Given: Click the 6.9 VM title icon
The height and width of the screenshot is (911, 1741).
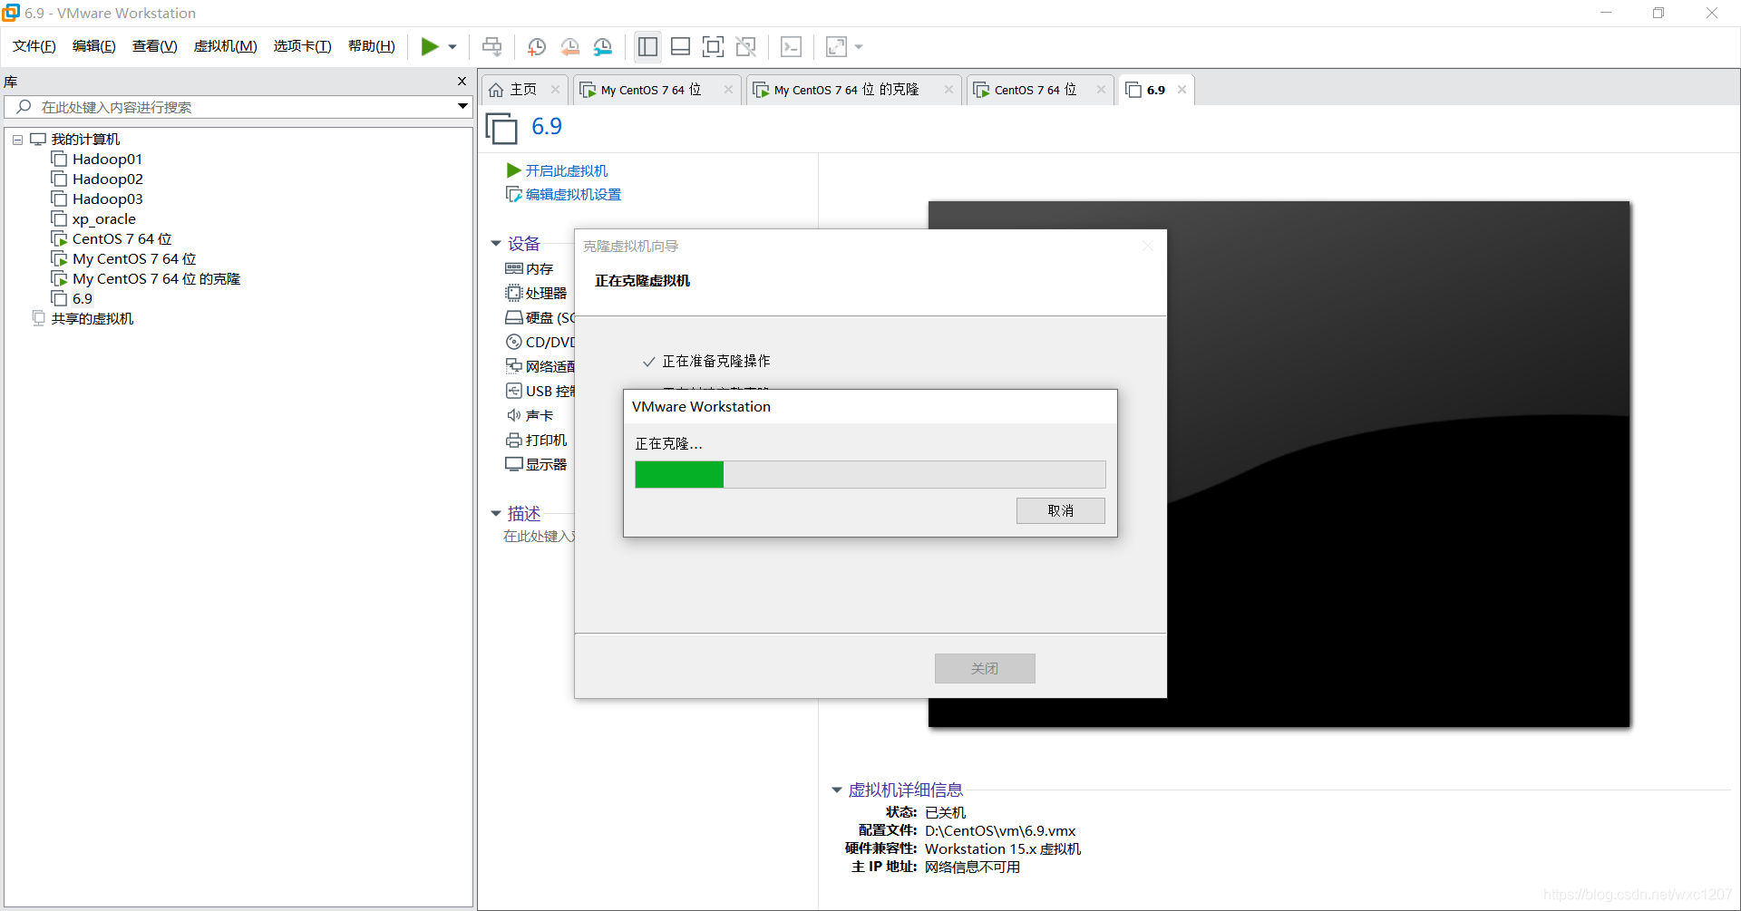Looking at the screenshot, I should point(501,128).
